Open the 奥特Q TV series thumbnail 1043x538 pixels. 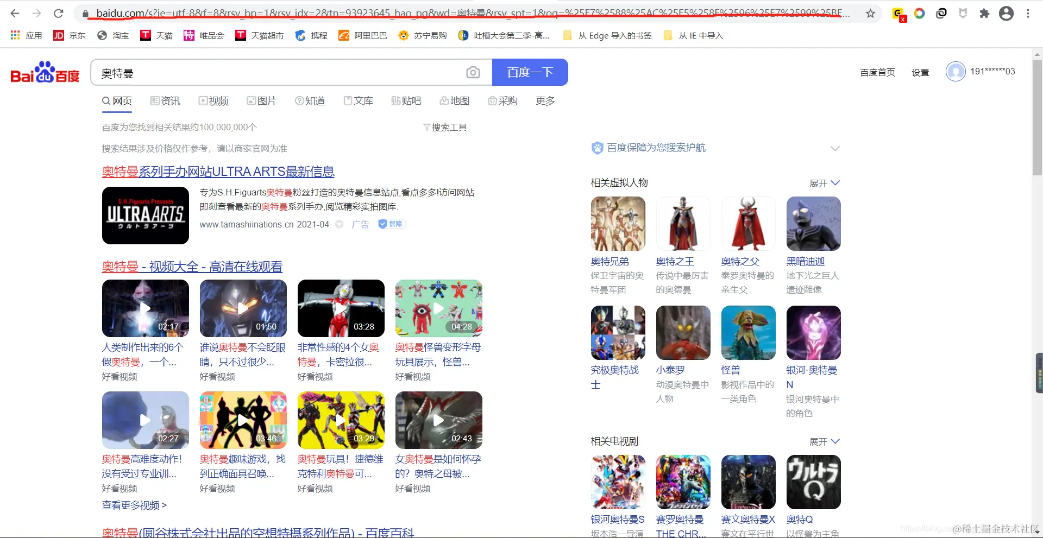click(x=813, y=482)
